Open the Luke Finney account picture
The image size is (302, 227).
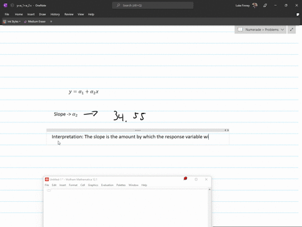255,6
